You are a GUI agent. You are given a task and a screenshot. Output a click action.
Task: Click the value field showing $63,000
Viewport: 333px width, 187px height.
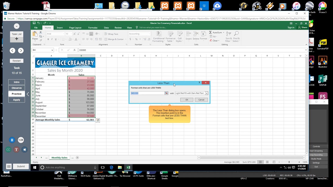[x=148, y=93]
